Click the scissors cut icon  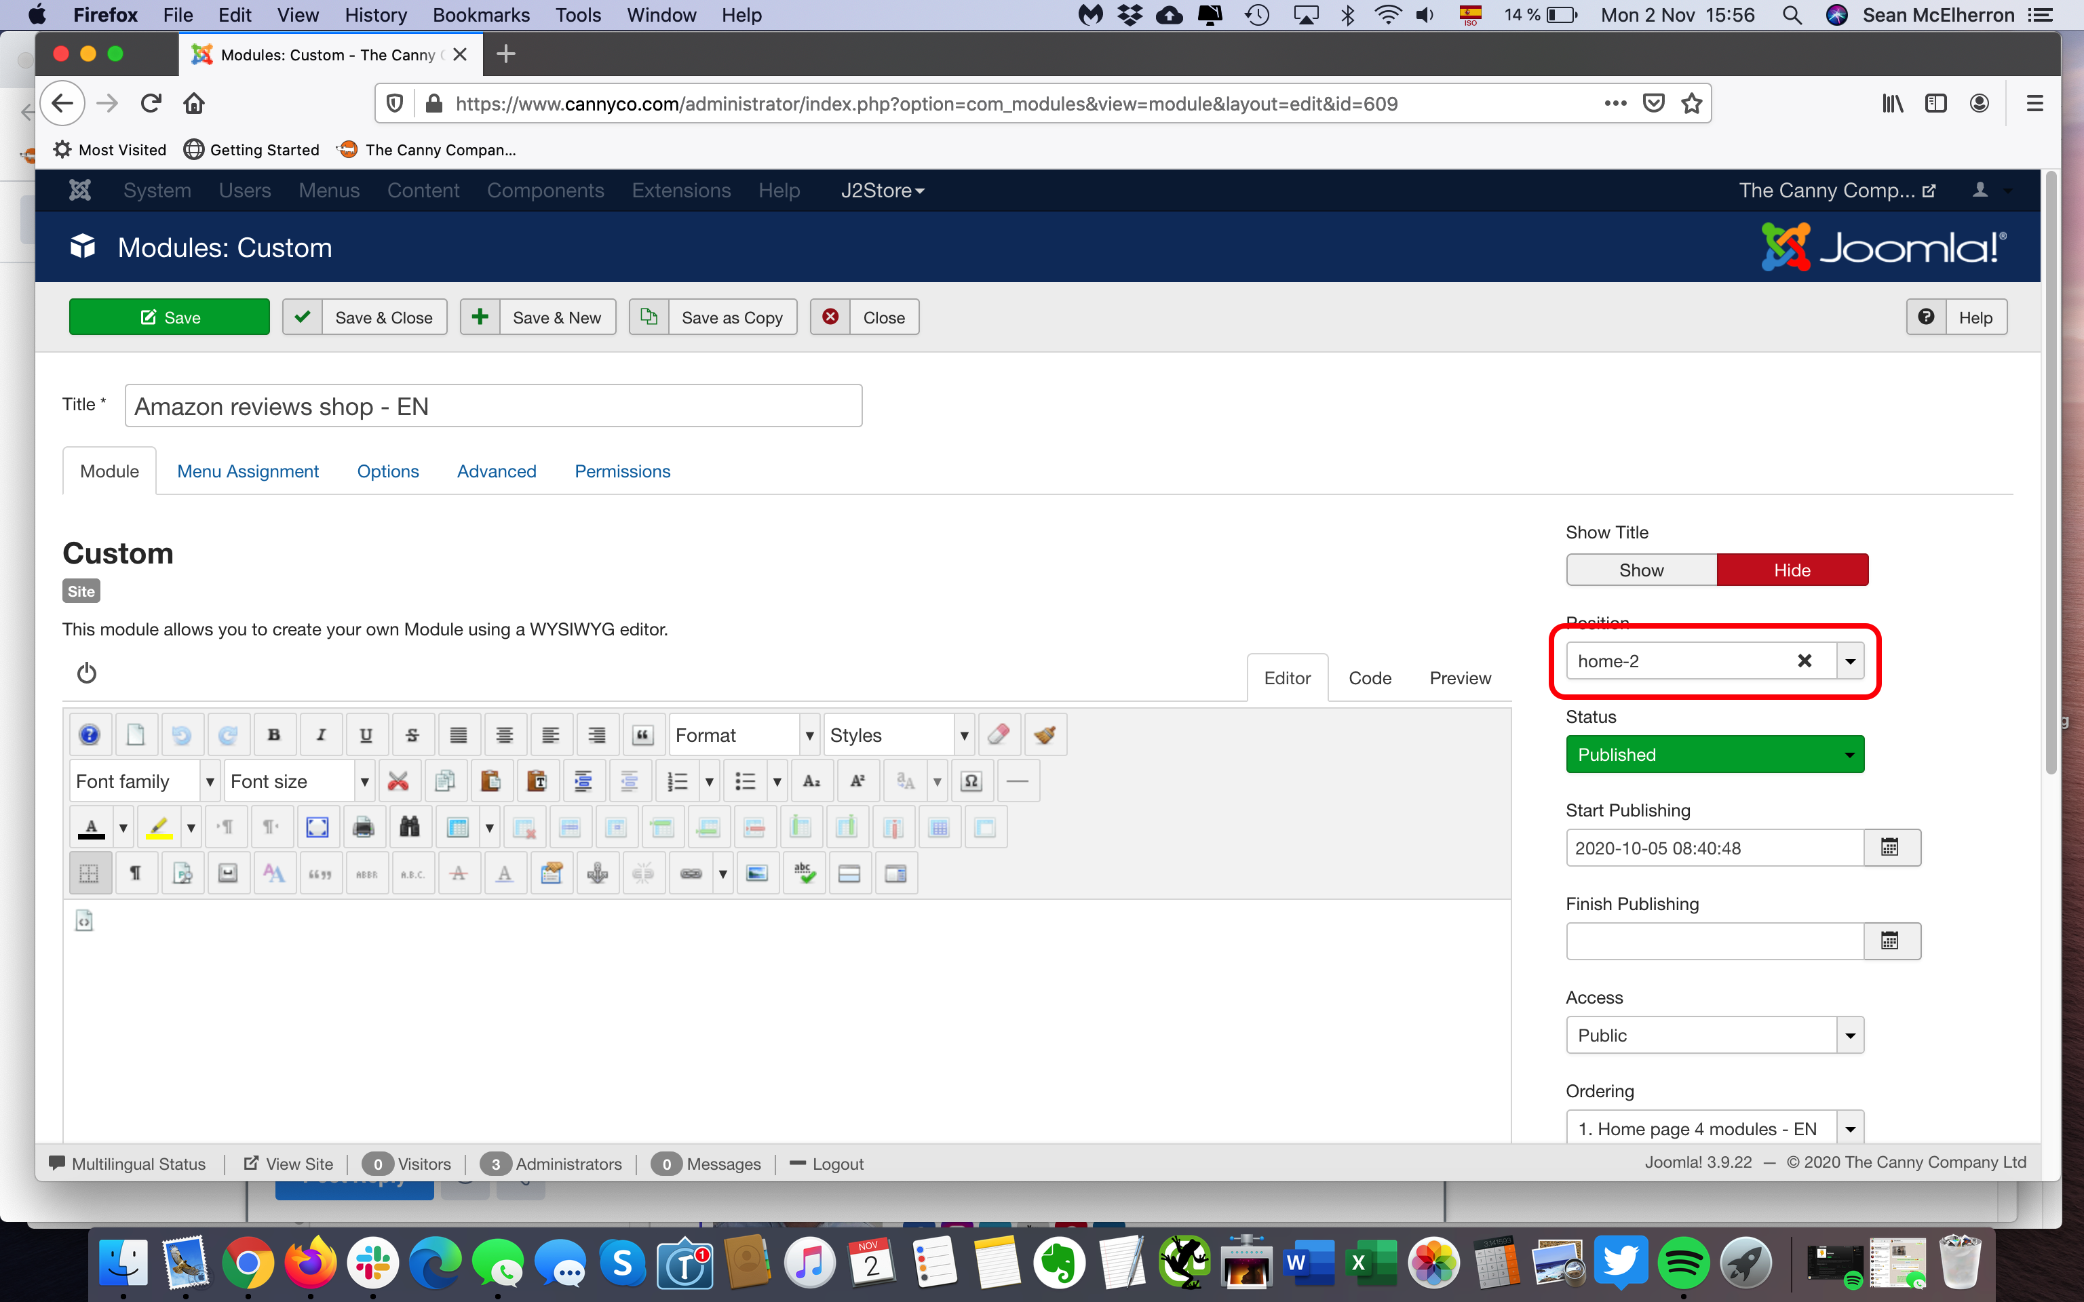click(x=398, y=781)
